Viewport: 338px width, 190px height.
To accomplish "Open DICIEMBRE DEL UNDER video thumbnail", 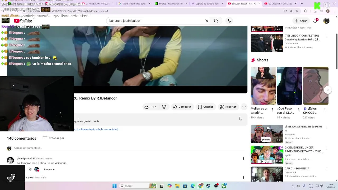I will click(x=267, y=155).
